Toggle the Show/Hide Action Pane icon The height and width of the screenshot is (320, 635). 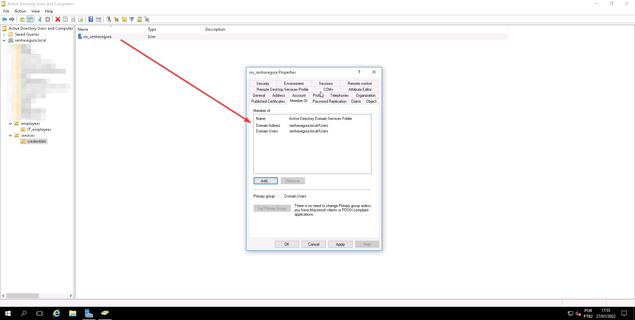click(99, 19)
